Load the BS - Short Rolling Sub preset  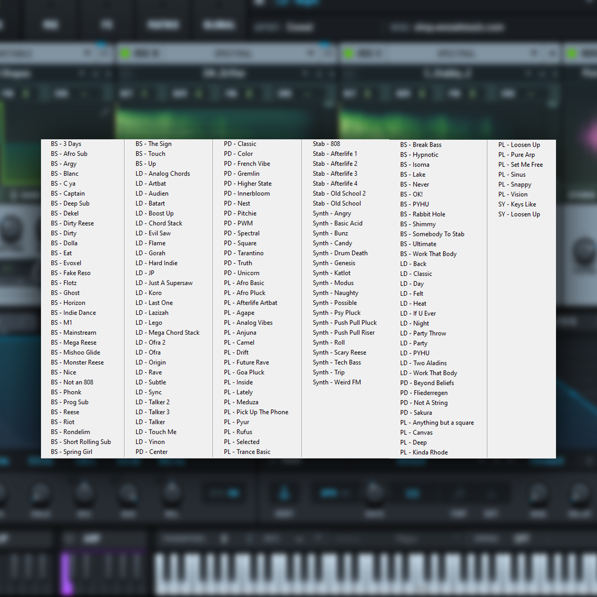click(x=81, y=442)
